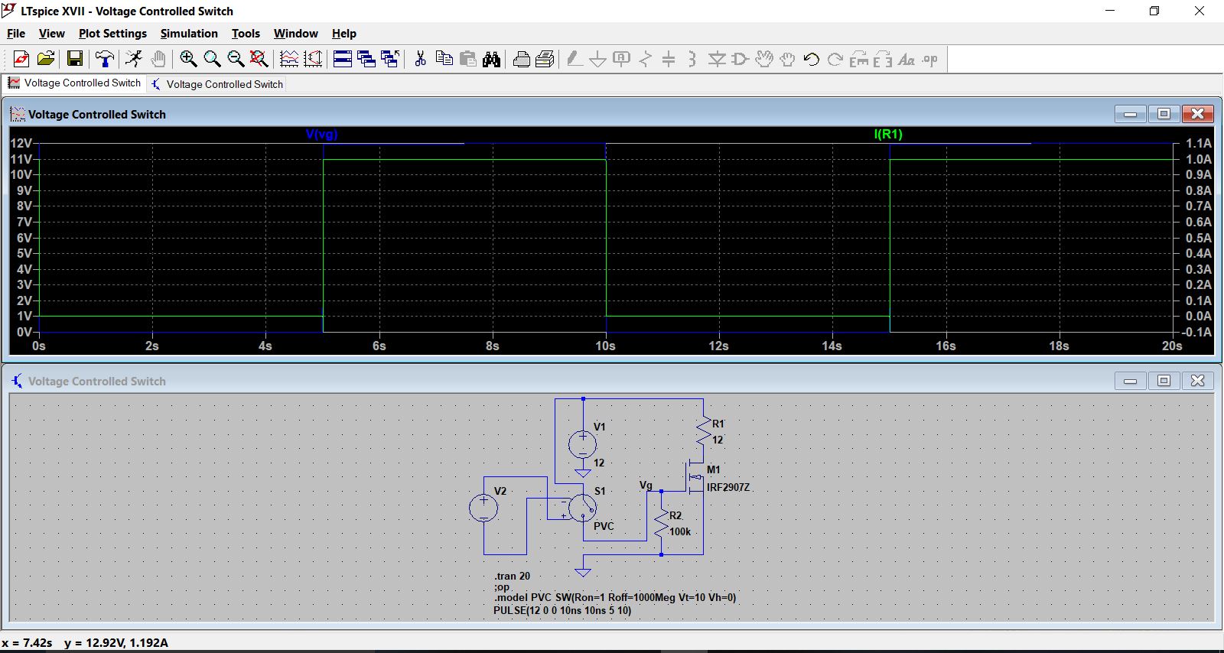Click the PULSE(12 0 0 10ns 10ns 5 10) text

pos(562,610)
